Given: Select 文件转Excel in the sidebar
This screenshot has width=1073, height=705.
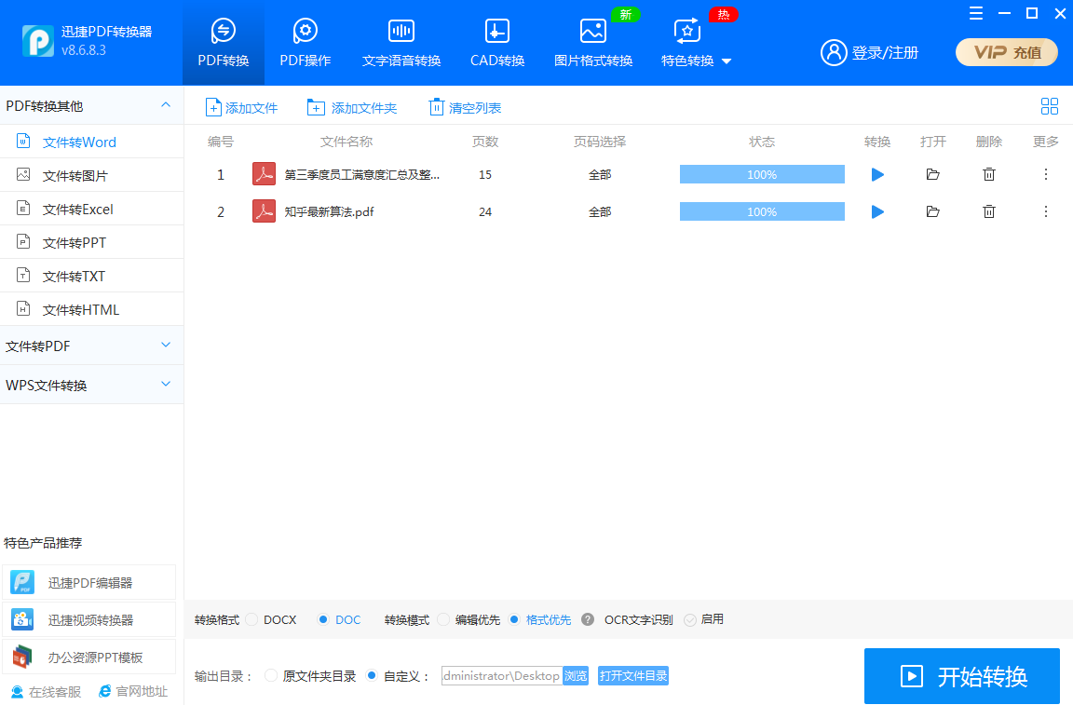Looking at the screenshot, I should (78, 210).
